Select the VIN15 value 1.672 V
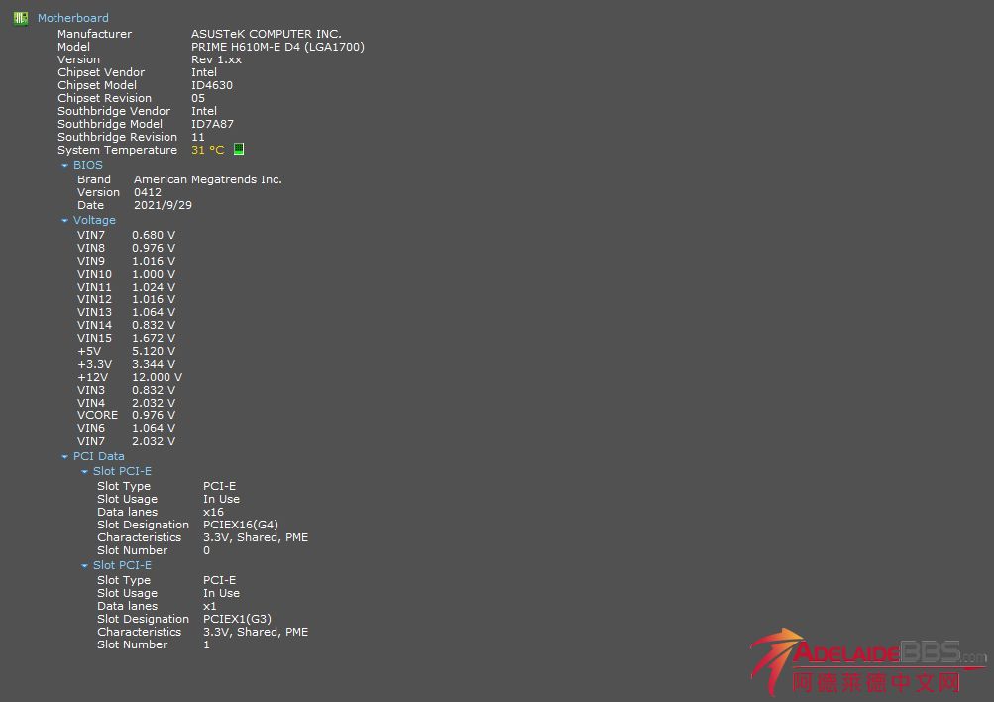Viewport: 994px width, 702px height. click(x=154, y=338)
